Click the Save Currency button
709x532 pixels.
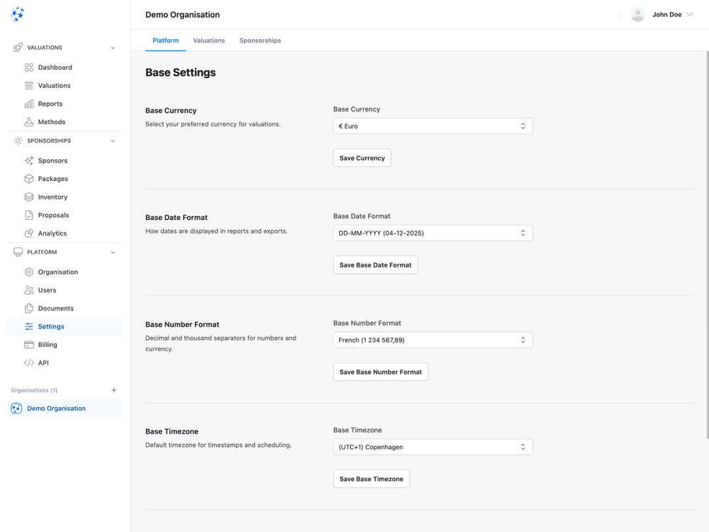362,157
